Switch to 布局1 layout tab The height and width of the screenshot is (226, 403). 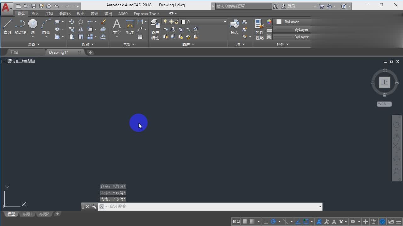point(27,214)
